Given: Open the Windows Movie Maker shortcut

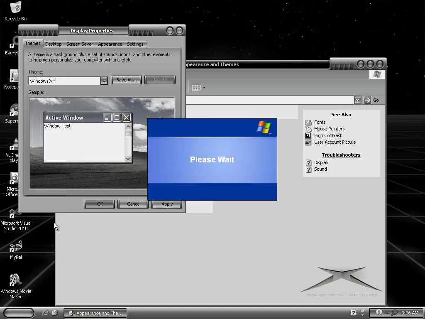Looking at the screenshot, I should click(16, 286).
